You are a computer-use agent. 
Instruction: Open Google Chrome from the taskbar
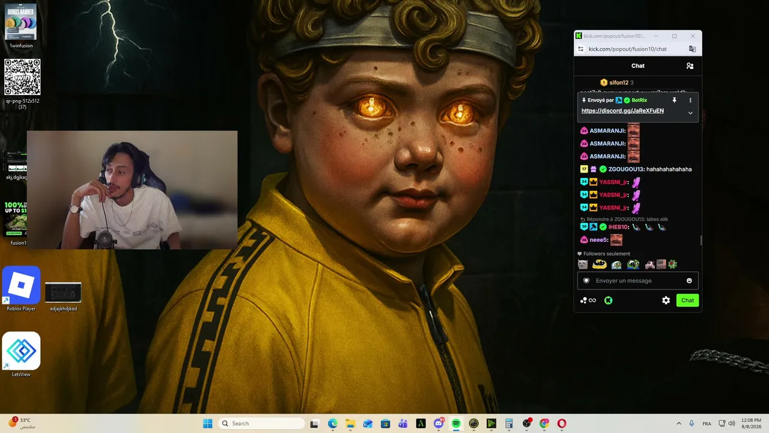[x=544, y=423]
